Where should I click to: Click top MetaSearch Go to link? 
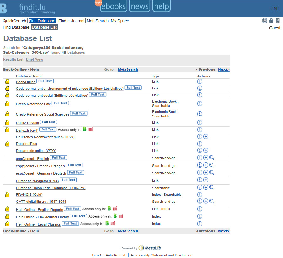click(x=128, y=69)
